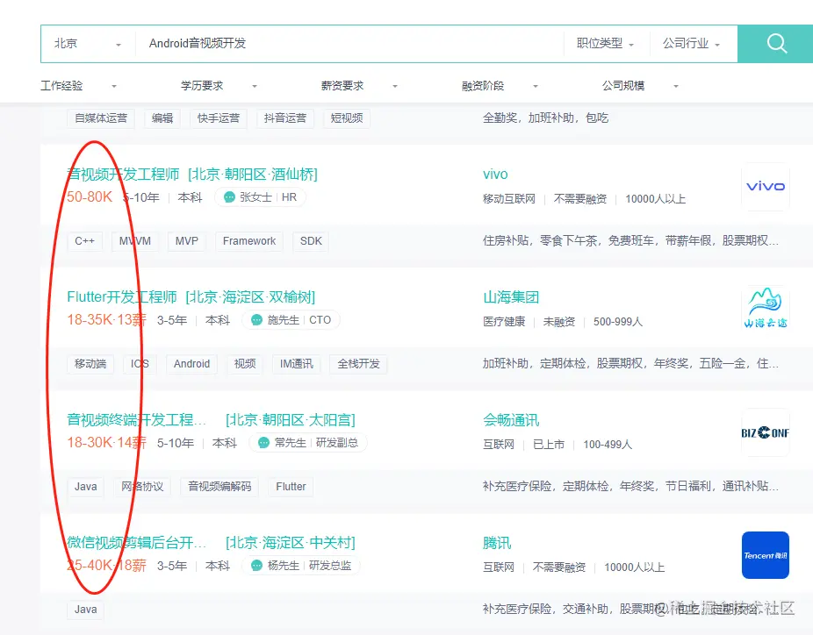This screenshot has width=813, height=635.
Task: Click the 编辑 tag
Action: point(162,118)
